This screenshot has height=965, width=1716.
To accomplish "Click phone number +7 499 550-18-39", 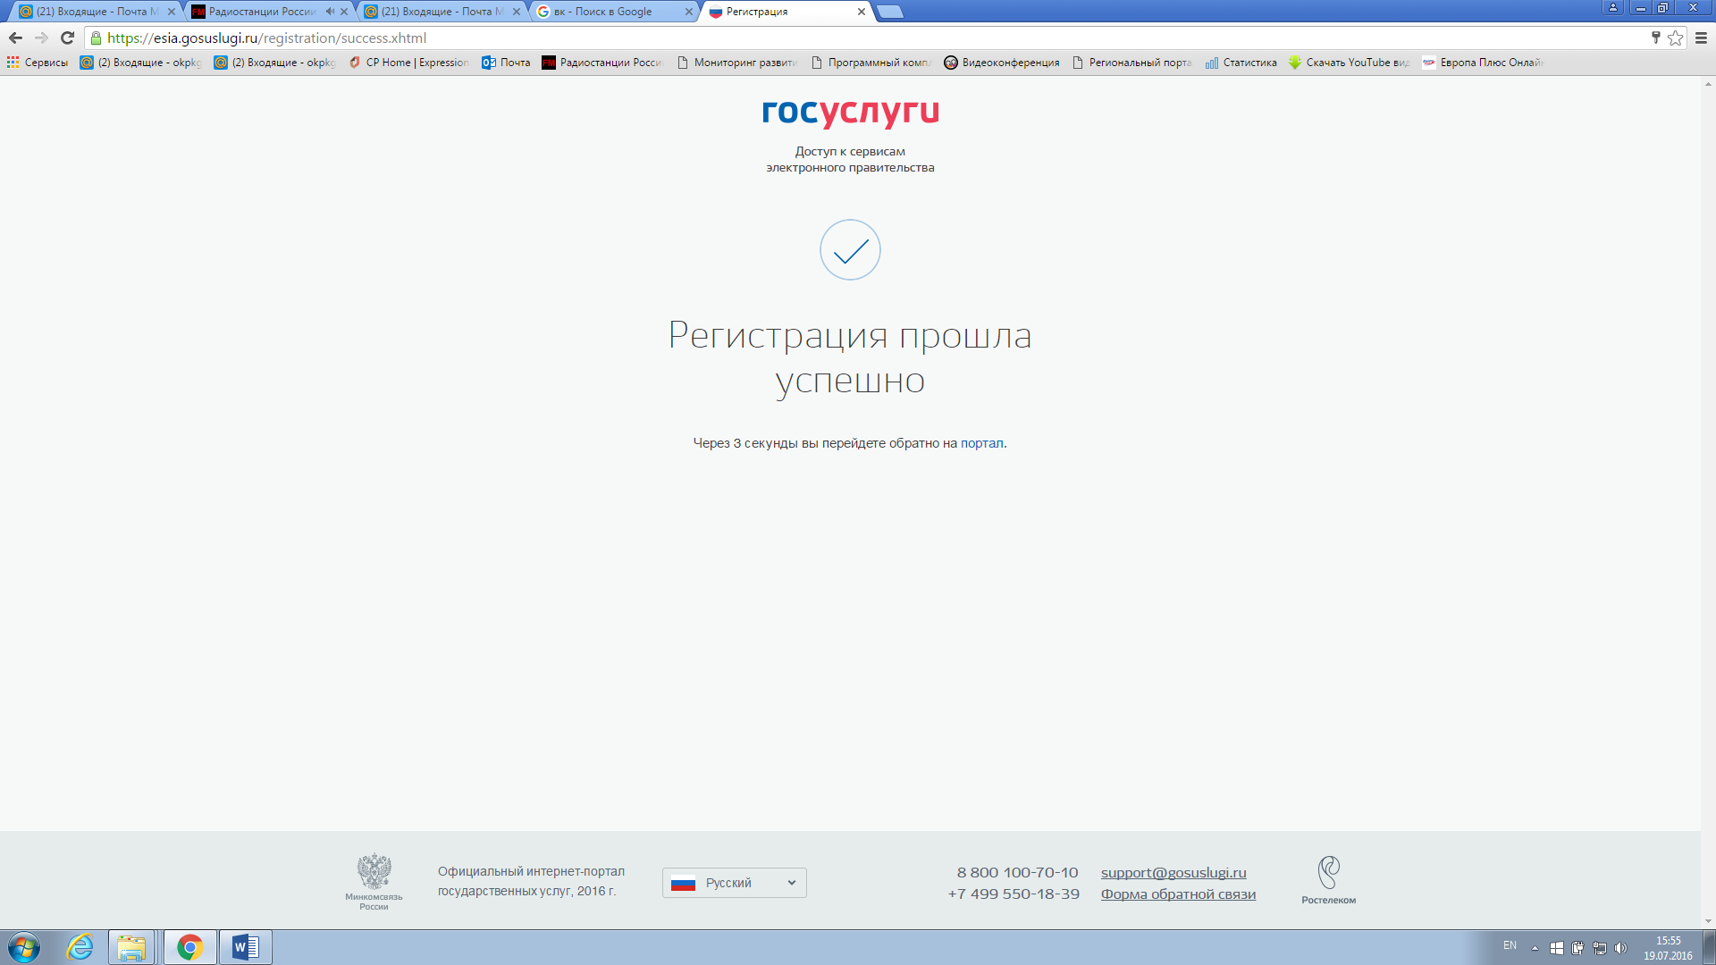I will 1014,894.
